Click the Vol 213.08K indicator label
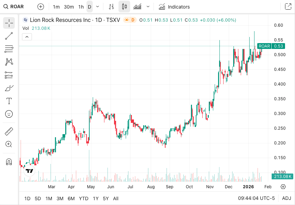 pos(36,28)
